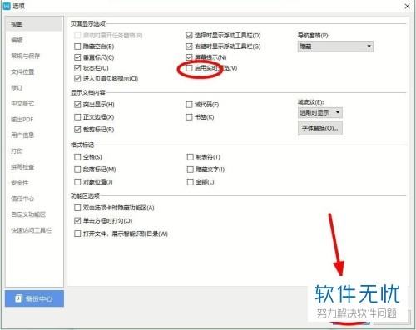Open the 输出PDF category
The height and width of the screenshot is (330, 416).
pos(22,119)
